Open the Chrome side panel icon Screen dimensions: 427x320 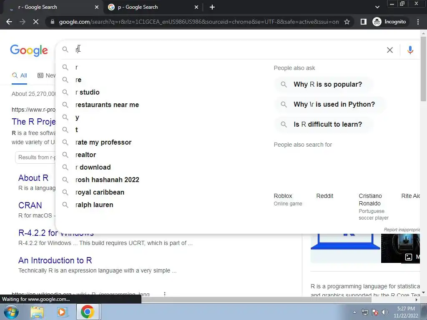(x=363, y=22)
